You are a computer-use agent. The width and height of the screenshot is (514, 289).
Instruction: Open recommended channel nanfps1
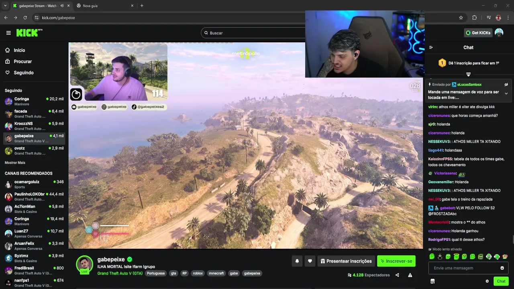coord(34,283)
